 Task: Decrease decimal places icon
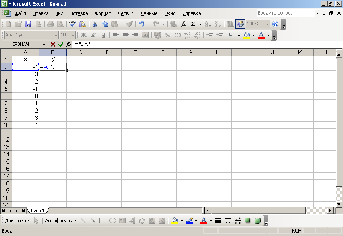(197, 35)
